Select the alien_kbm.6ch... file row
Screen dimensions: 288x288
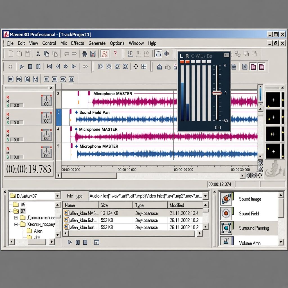point(133,220)
